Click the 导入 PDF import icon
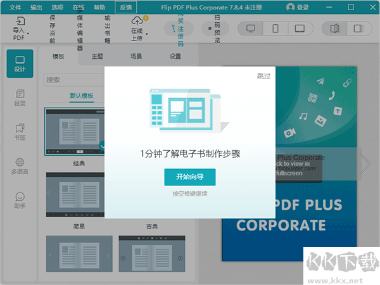380x285 pixels. [x=20, y=21]
